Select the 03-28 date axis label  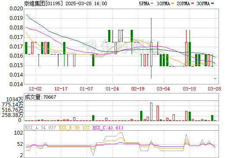click(214, 89)
